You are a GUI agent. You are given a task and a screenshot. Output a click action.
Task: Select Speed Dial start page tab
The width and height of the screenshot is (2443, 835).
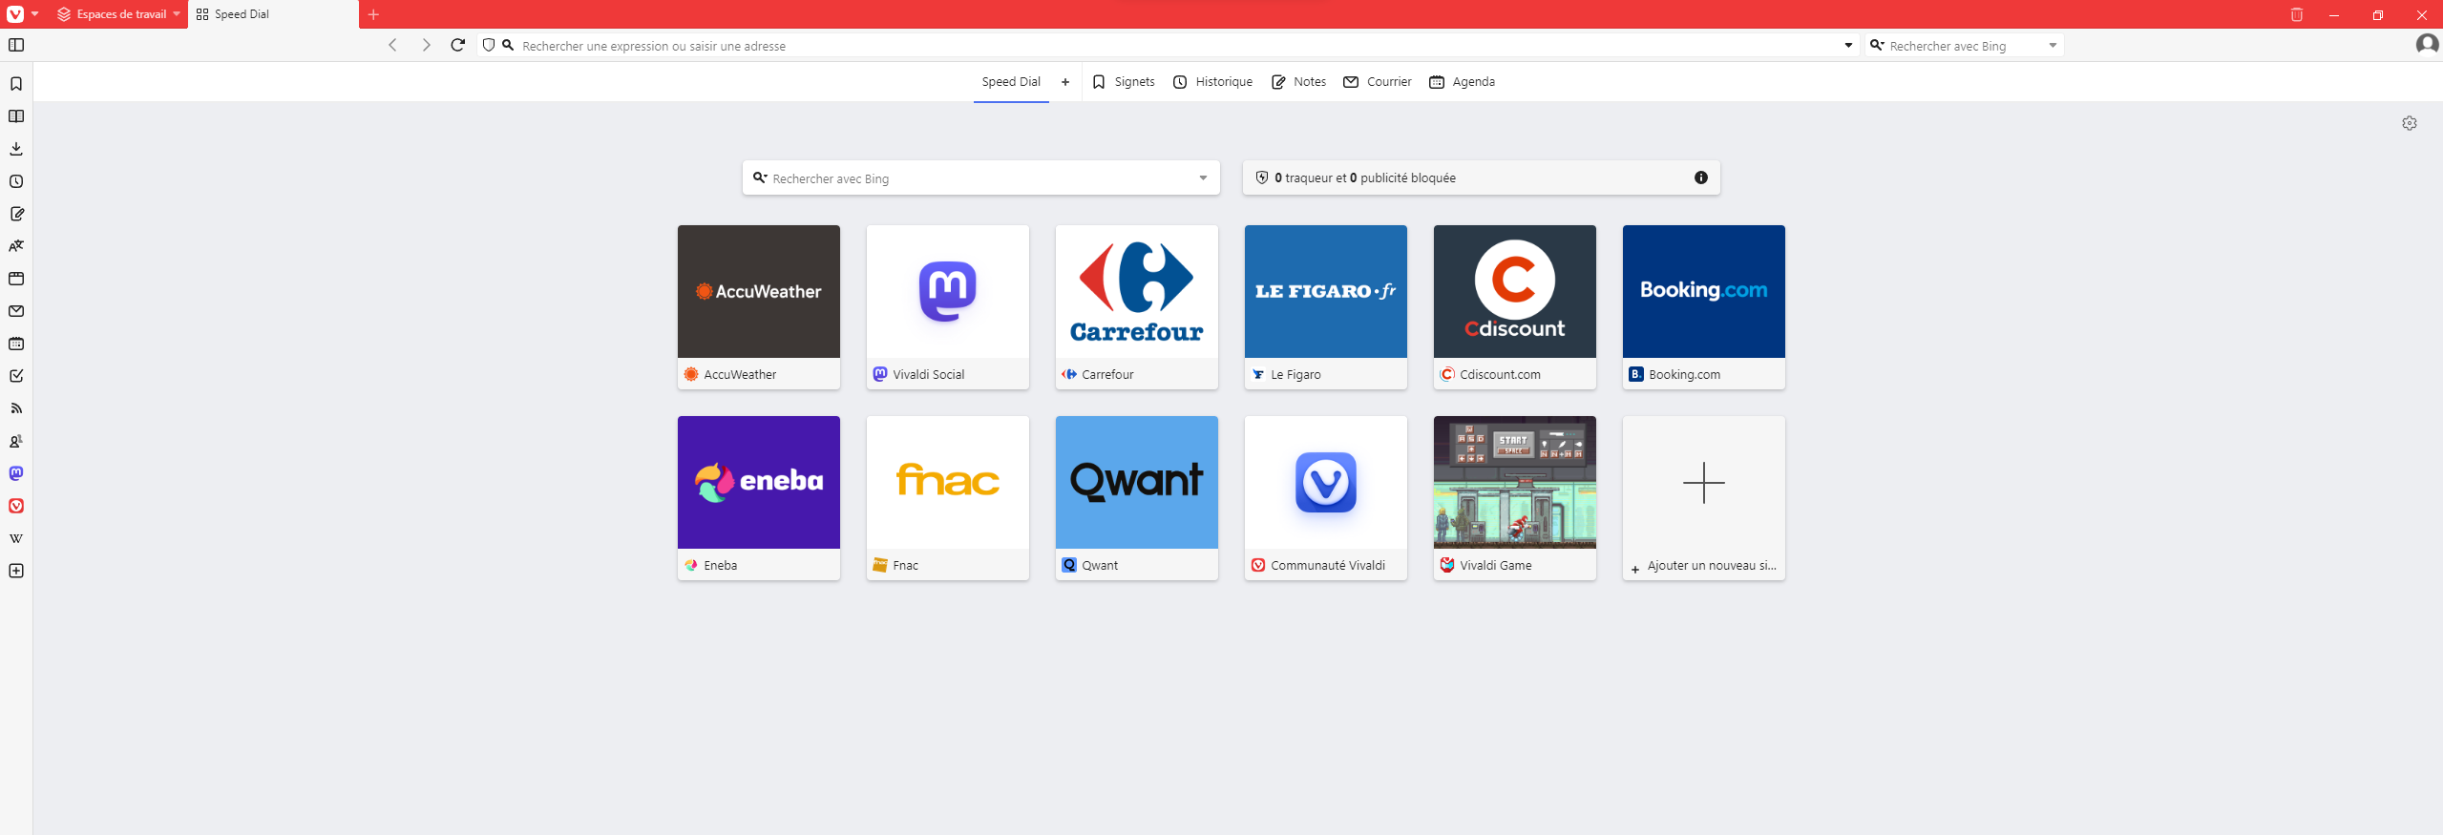click(x=1011, y=82)
